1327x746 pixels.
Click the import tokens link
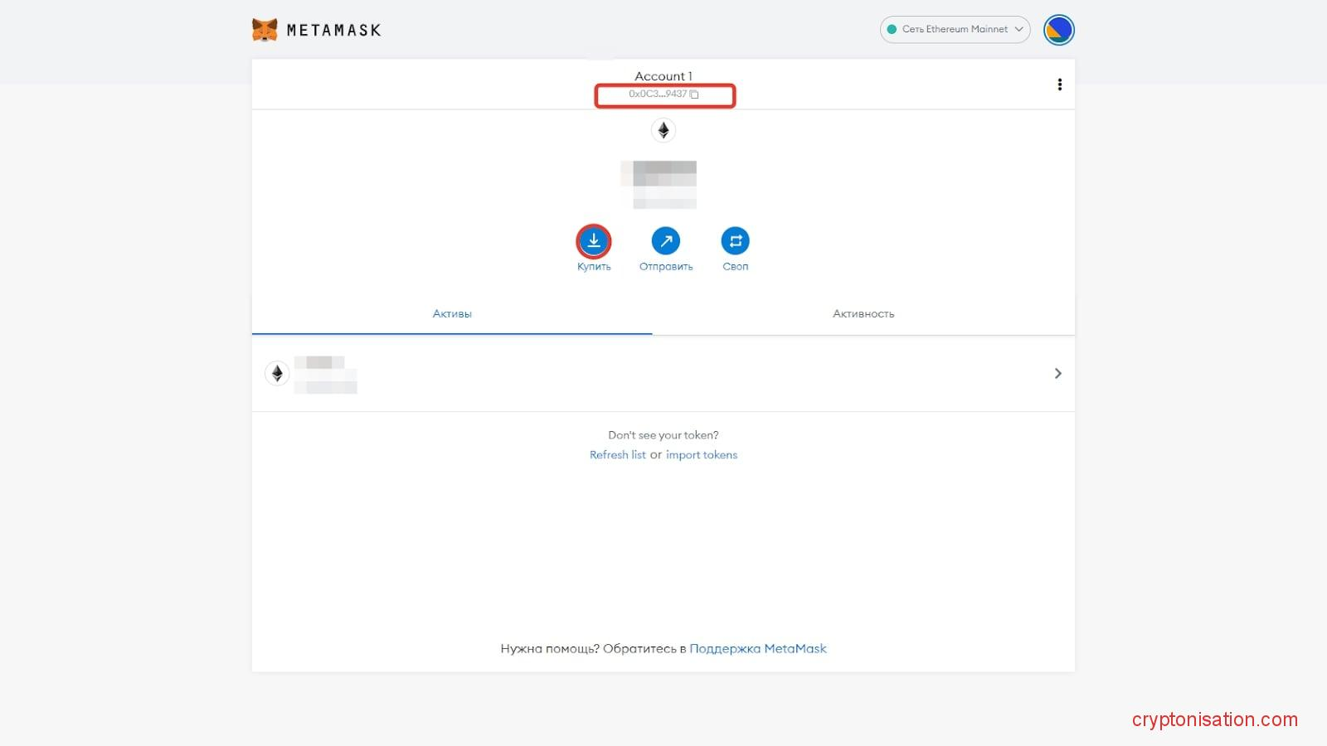point(702,455)
